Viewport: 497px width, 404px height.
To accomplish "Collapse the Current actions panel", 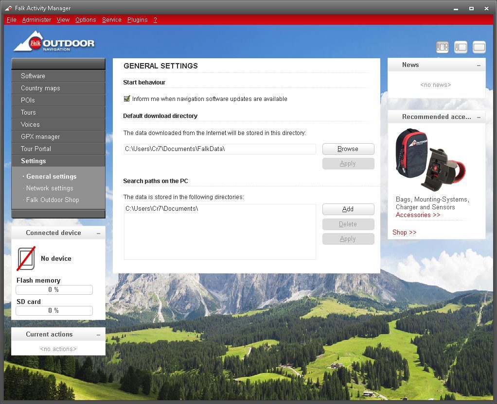I will tap(98, 334).
